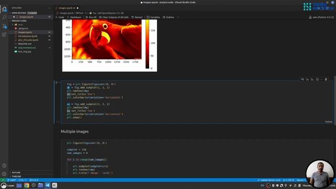
Task: Restart the notebook kernel
Action: coord(137,17)
